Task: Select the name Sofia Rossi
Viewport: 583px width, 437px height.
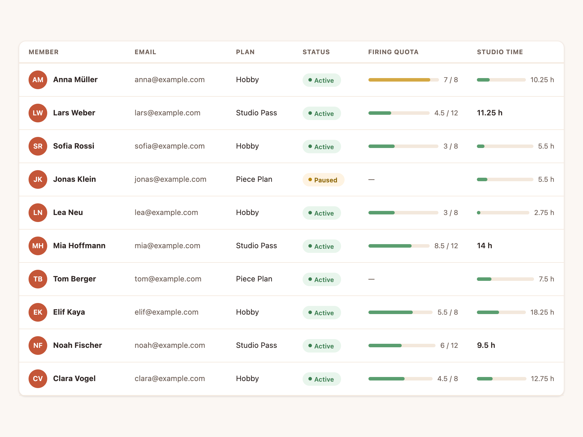Action: (x=74, y=146)
